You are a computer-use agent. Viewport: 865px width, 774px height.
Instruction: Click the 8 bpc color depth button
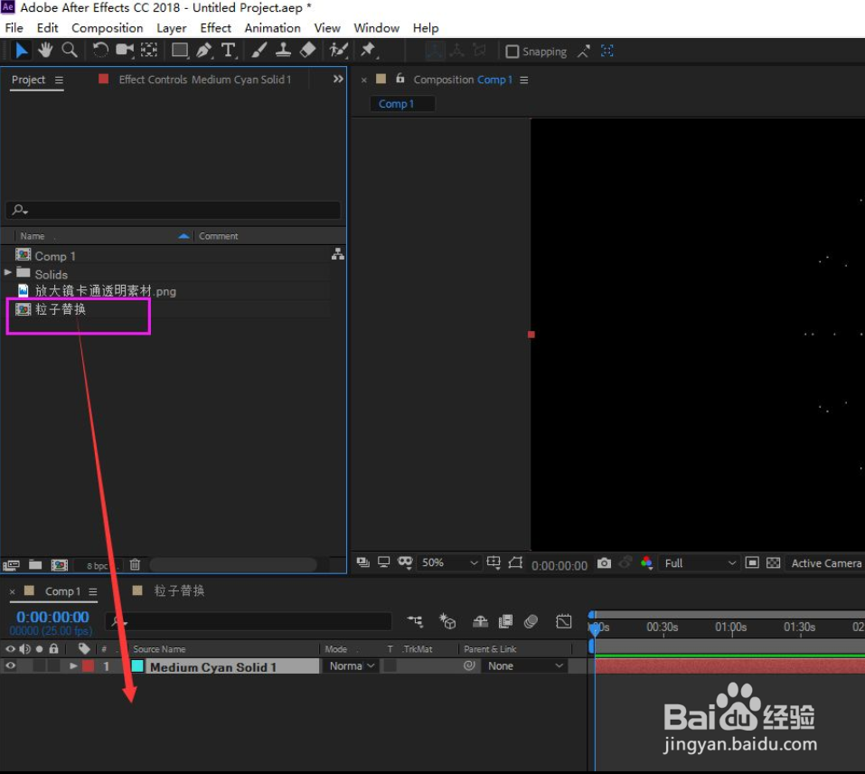pos(97,565)
